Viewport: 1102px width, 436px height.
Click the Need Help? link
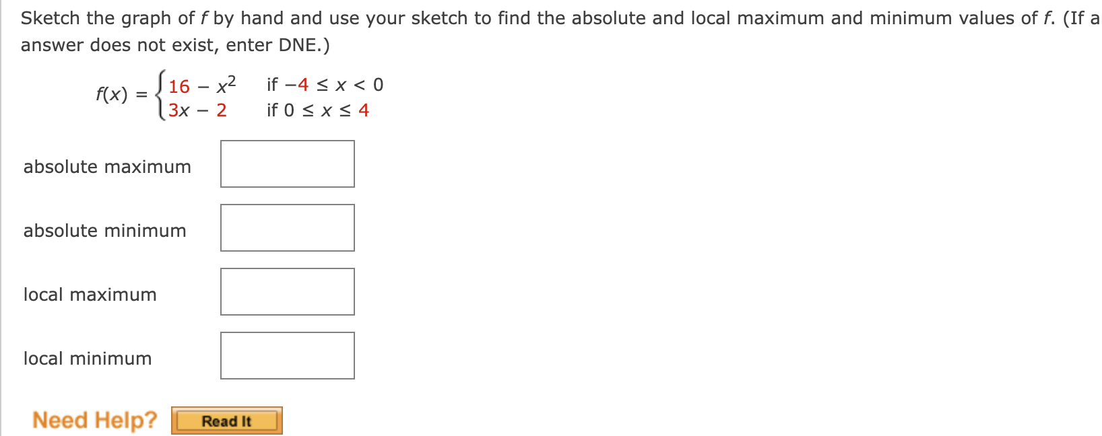94,419
